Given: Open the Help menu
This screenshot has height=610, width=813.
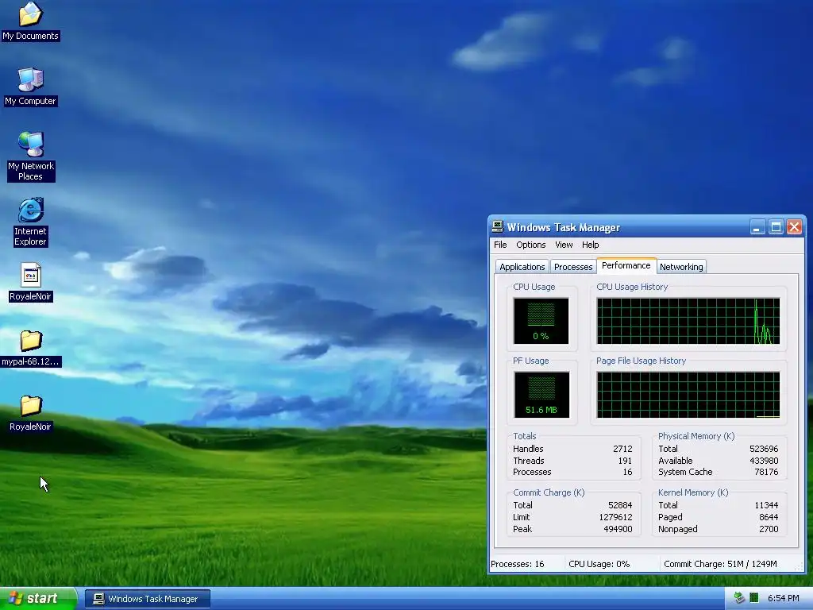Looking at the screenshot, I should [590, 245].
